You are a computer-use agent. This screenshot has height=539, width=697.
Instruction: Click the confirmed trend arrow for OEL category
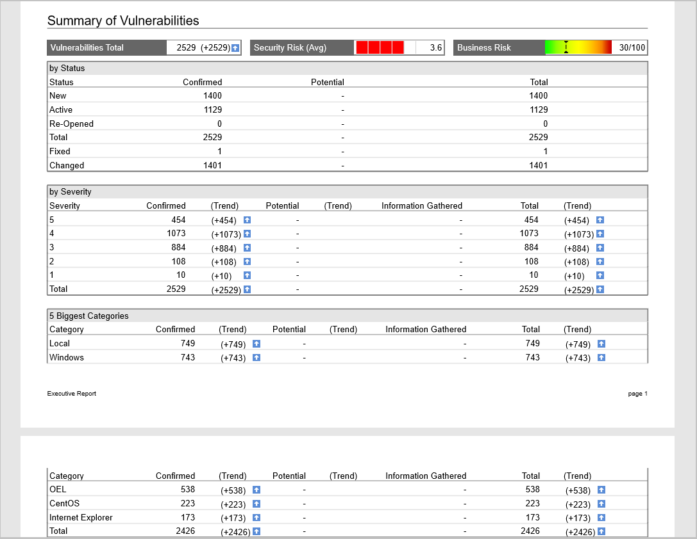click(256, 490)
